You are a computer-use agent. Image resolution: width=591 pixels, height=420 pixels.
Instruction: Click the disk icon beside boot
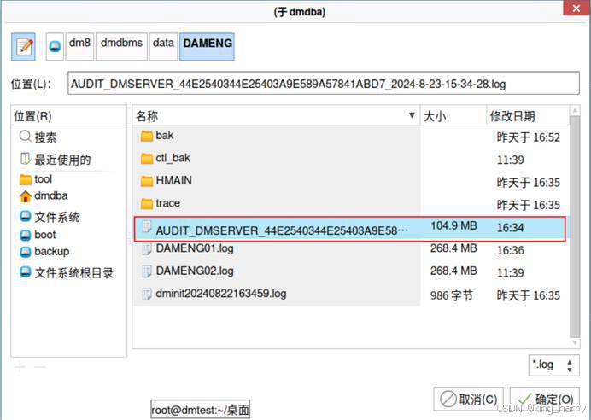[x=26, y=235]
